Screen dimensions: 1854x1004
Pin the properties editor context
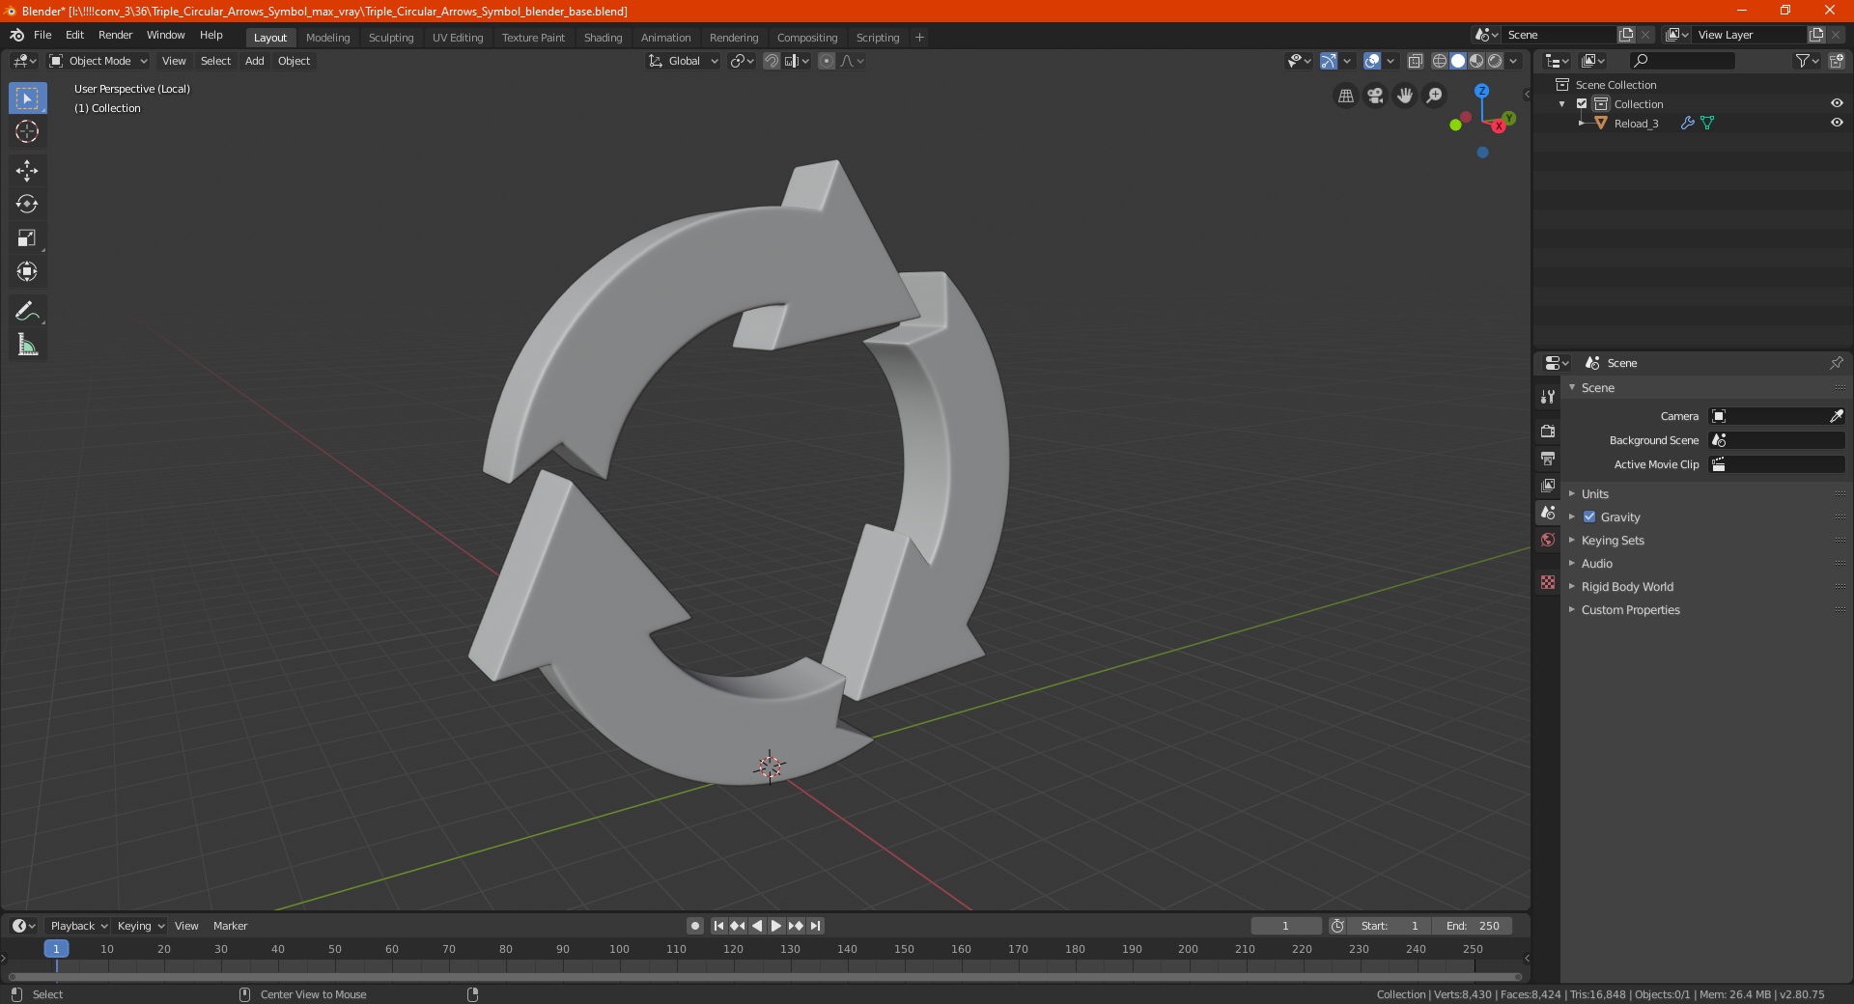point(1836,363)
